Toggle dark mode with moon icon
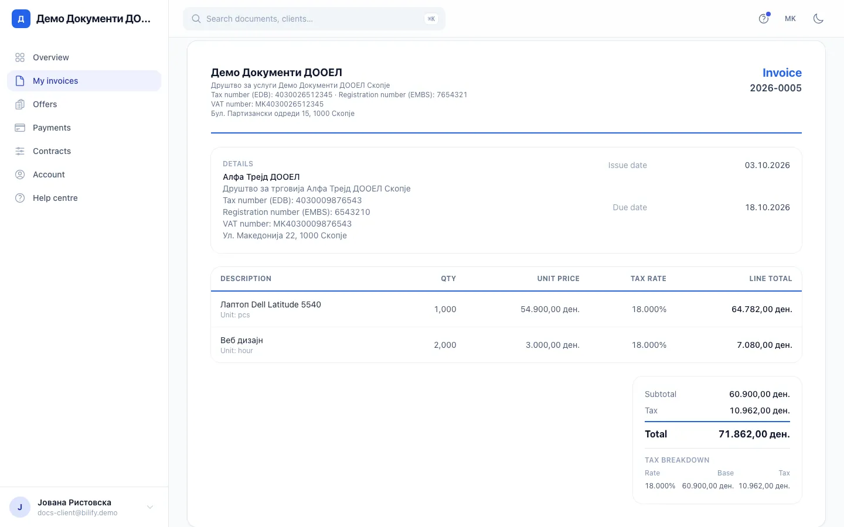 point(818,19)
